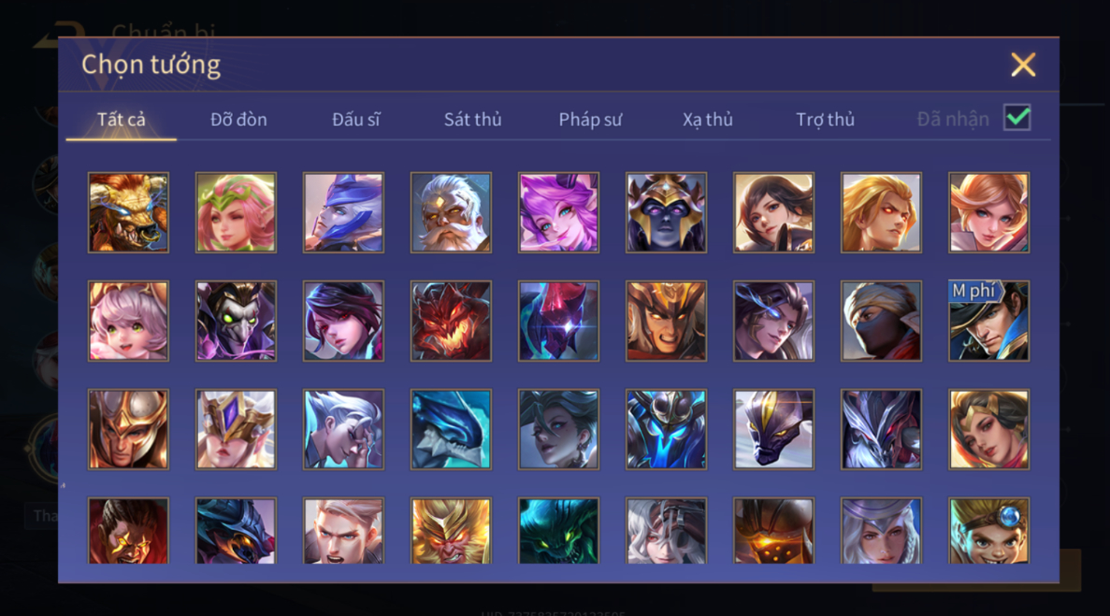Screen dimensions: 1110x616
Task: Select the horned bull hero portrait
Action: pyautogui.click(x=128, y=213)
